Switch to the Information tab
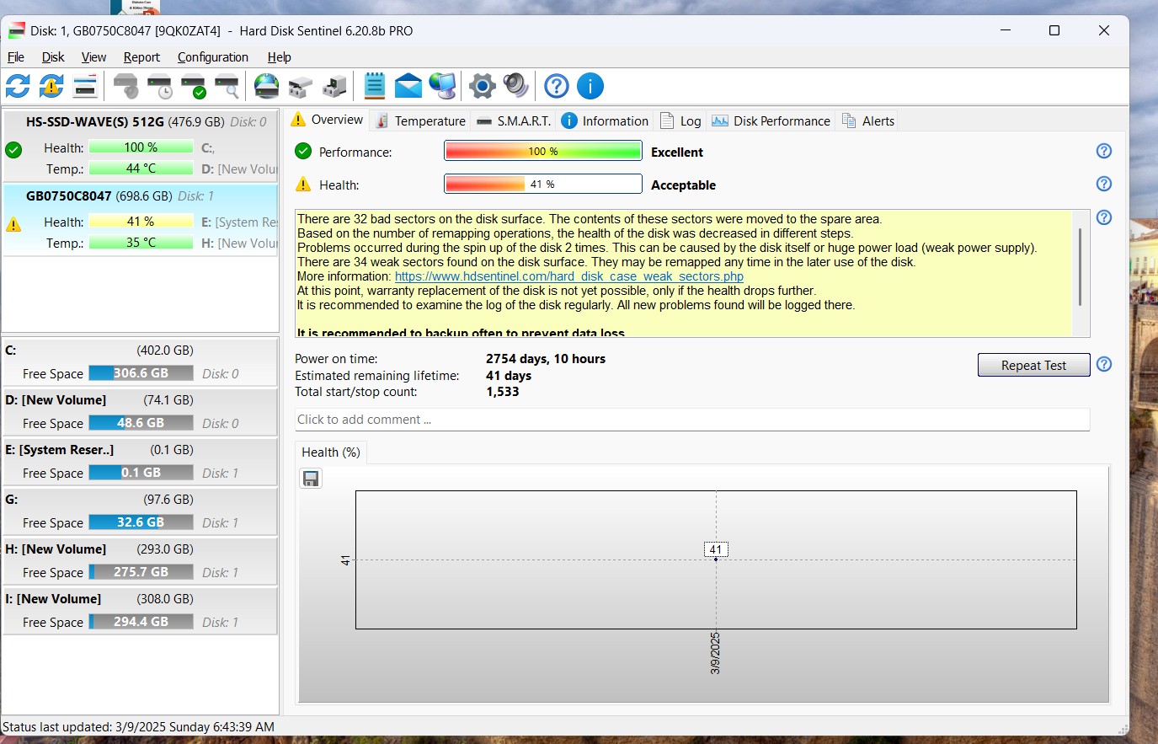This screenshot has height=744, width=1158. pos(605,120)
